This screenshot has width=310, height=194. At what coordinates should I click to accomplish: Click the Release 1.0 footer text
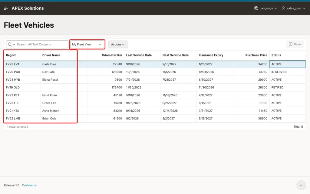12,185
